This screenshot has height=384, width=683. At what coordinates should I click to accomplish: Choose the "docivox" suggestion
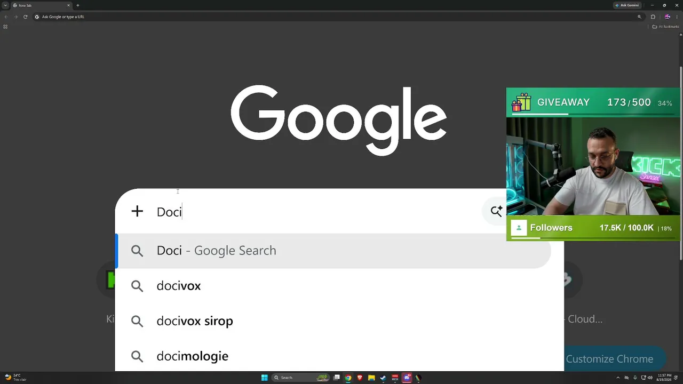coord(333,286)
